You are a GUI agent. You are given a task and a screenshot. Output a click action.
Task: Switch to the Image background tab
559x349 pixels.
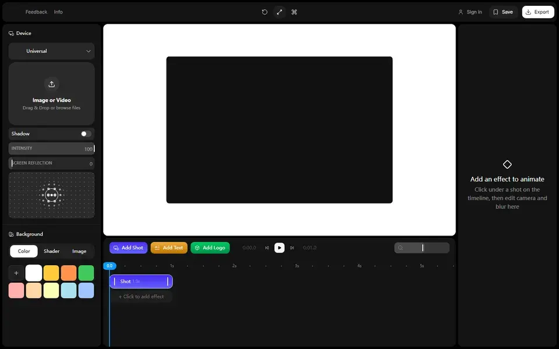pos(79,251)
